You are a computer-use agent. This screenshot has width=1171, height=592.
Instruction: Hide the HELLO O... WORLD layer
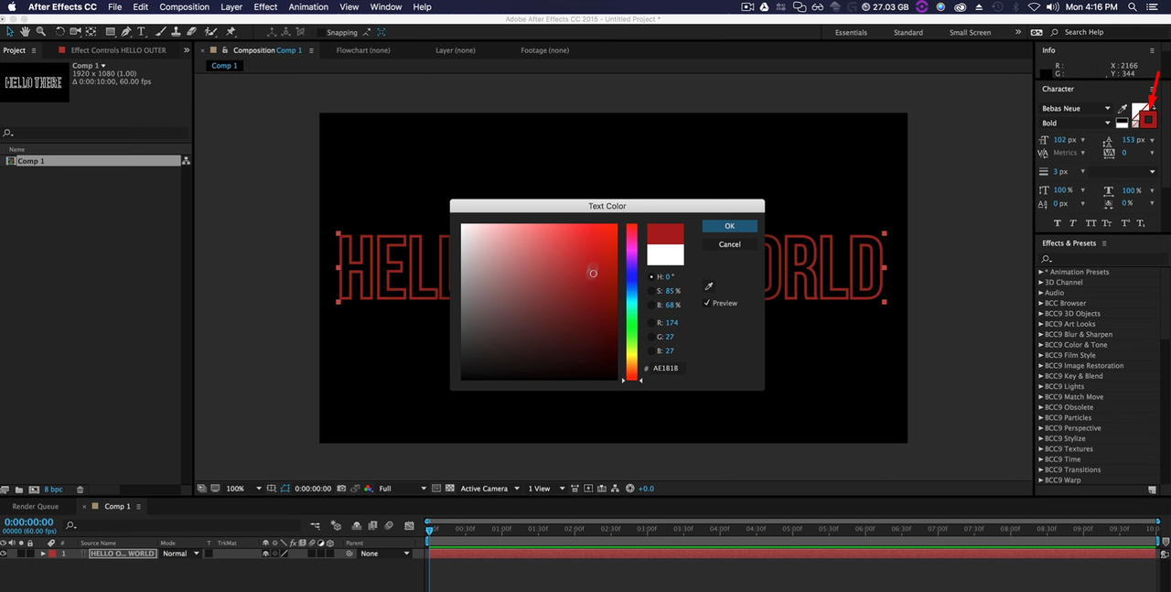(4, 554)
